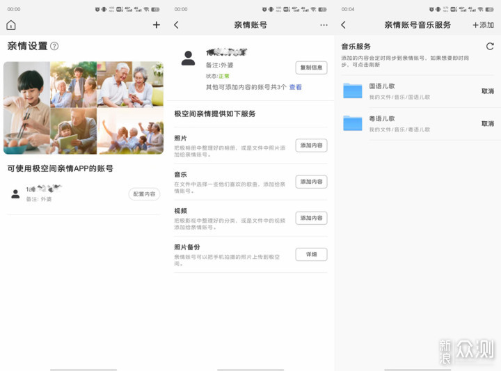Tap the 视频 service title
501x371 pixels.
180,211
